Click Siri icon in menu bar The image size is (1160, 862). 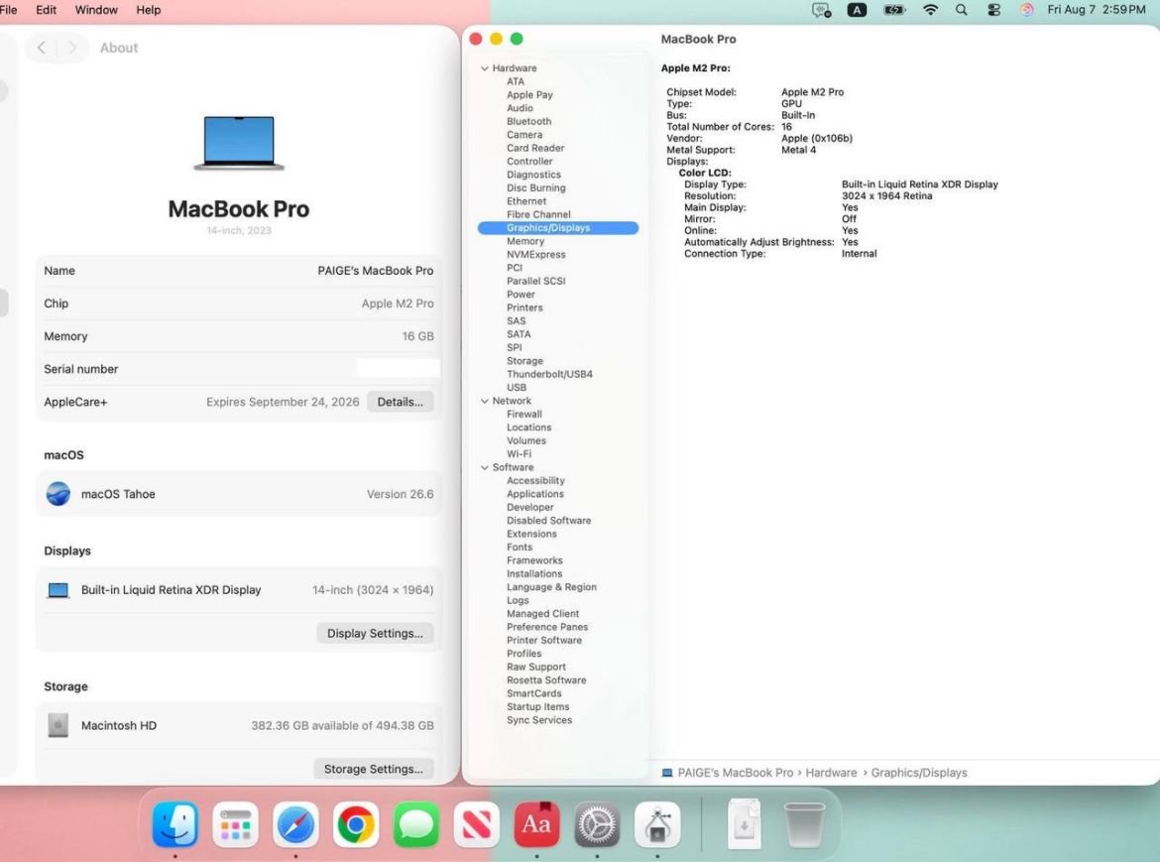point(1027,10)
